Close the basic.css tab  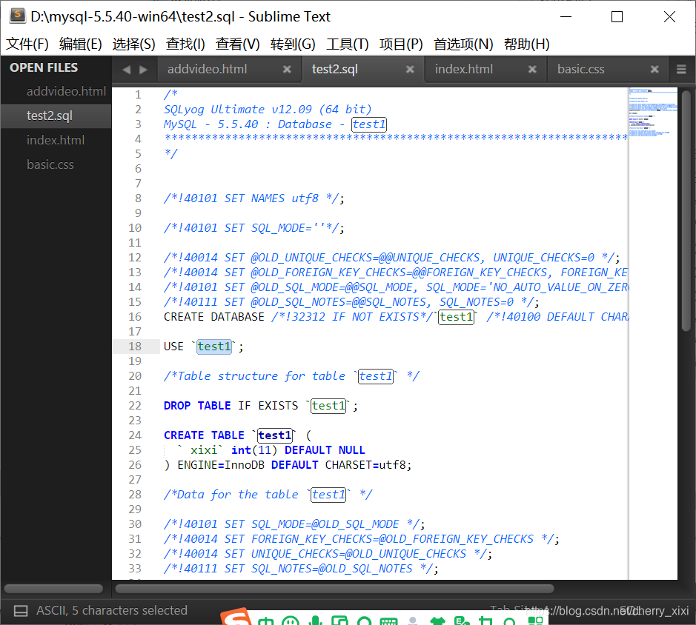(654, 69)
